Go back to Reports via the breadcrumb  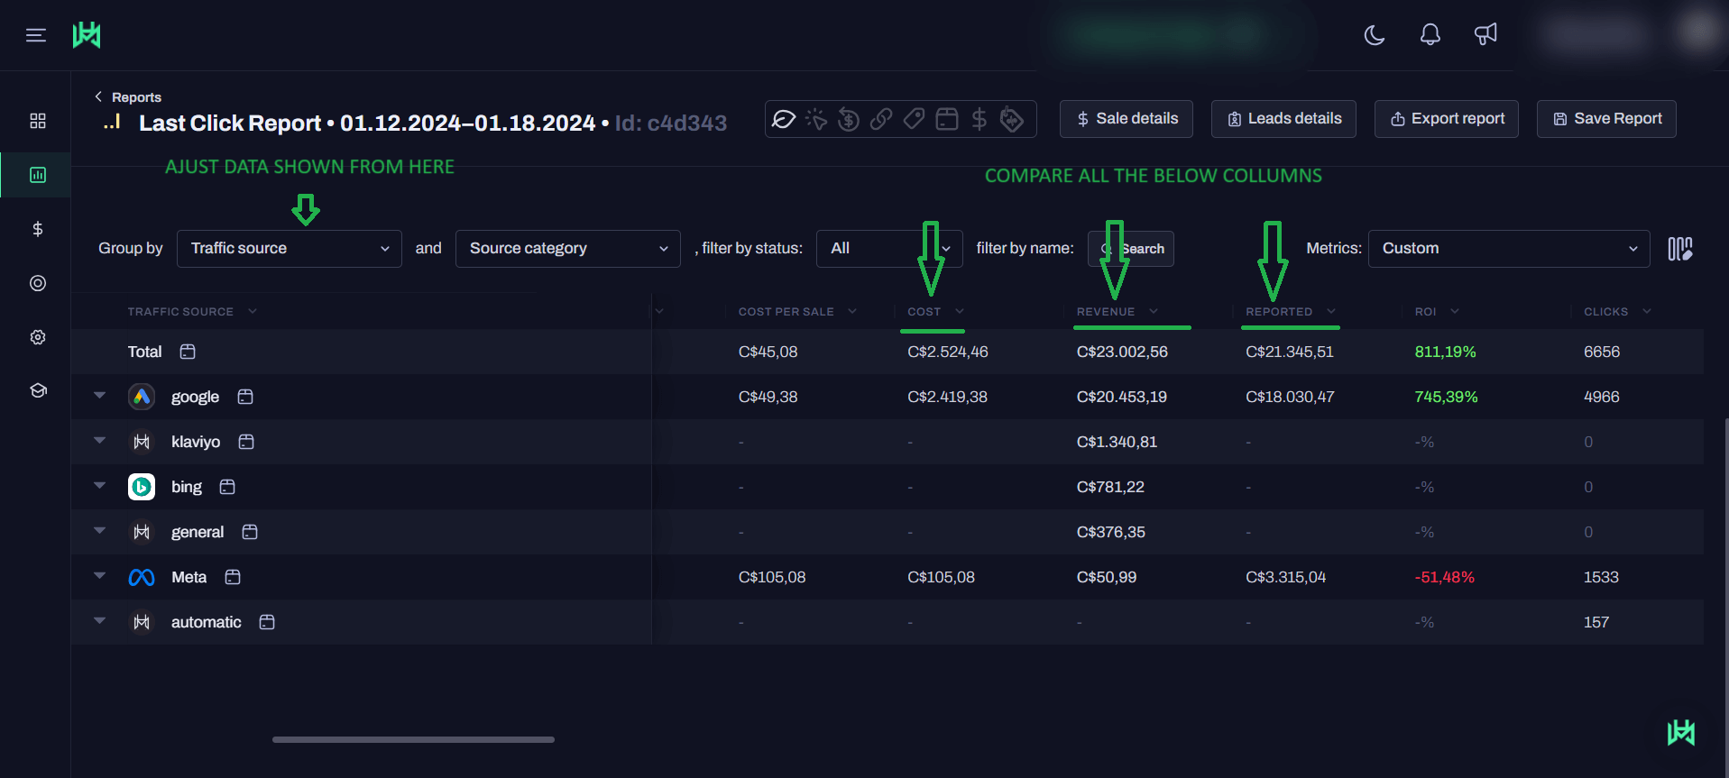tap(128, 97)
